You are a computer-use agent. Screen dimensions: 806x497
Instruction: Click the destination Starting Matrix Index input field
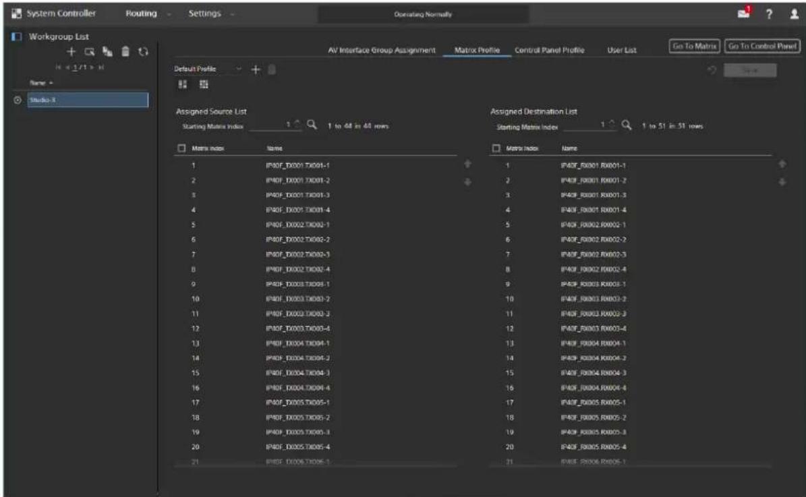point(589,125)
